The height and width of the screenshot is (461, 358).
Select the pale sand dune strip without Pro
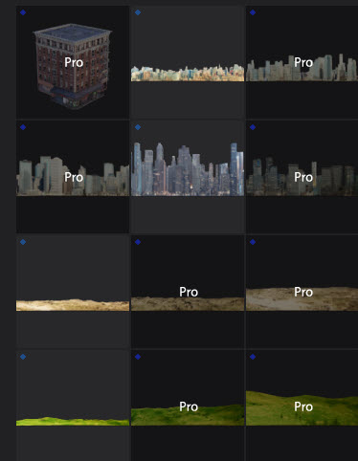73,292
